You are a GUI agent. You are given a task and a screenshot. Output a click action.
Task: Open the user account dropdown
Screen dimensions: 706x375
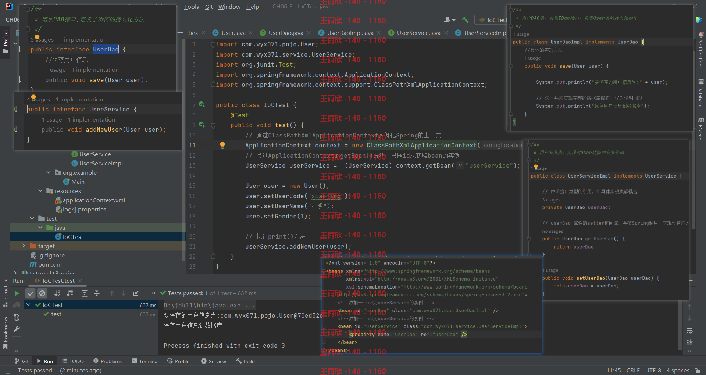point(449,20)
